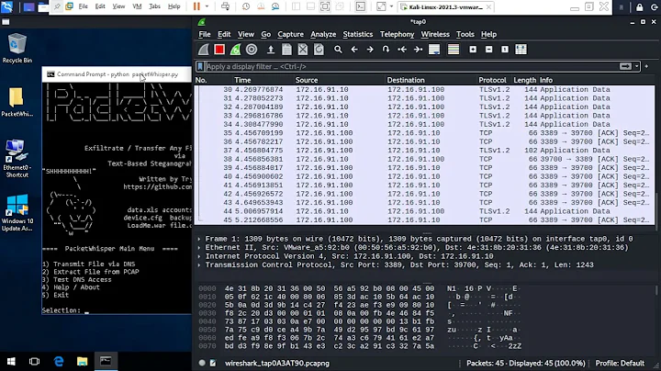Screen dimensions: 661x371
Task: Open Wireshark File menu
Action: tap(205, 34)
